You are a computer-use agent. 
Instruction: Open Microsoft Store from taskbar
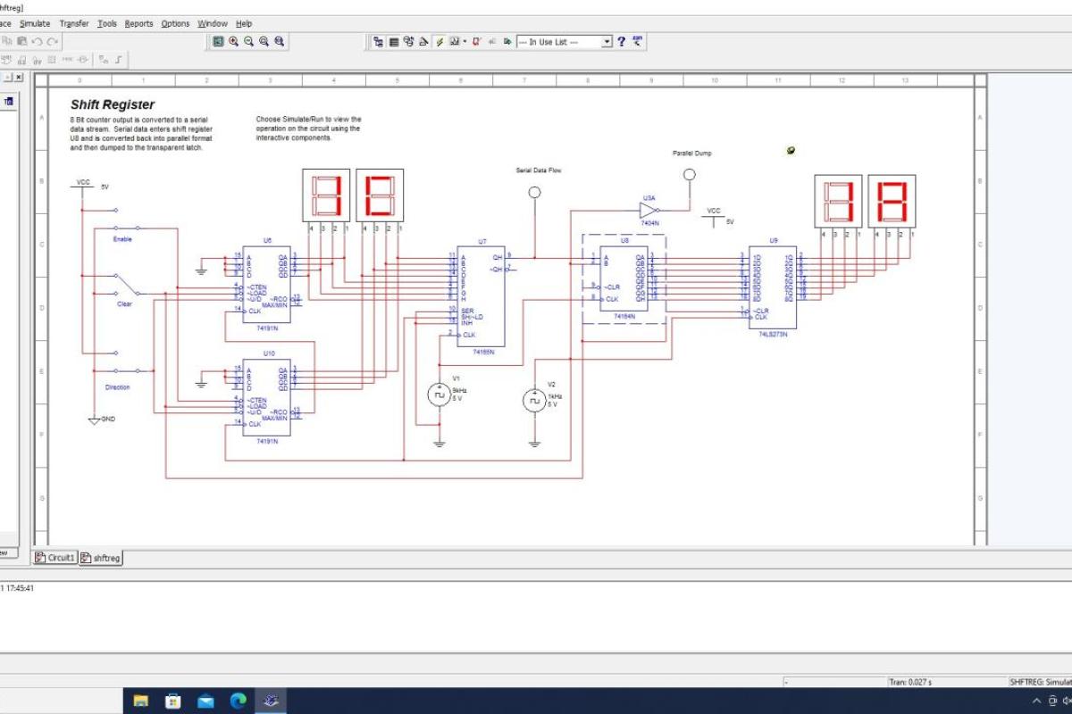point(173,701)
